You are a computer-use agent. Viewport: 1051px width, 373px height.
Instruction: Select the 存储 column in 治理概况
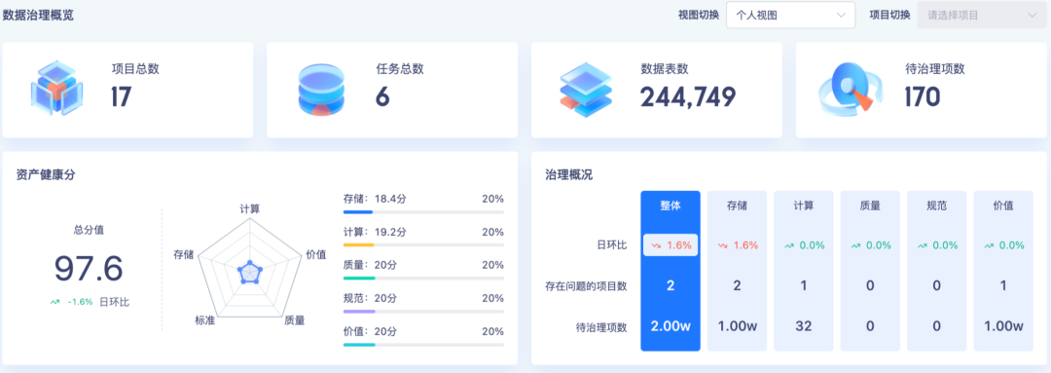point(737,271)
